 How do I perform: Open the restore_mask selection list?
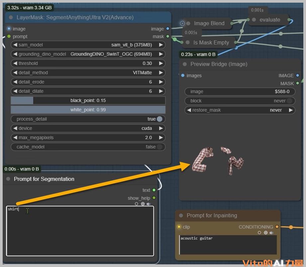(x=240, y=110)
